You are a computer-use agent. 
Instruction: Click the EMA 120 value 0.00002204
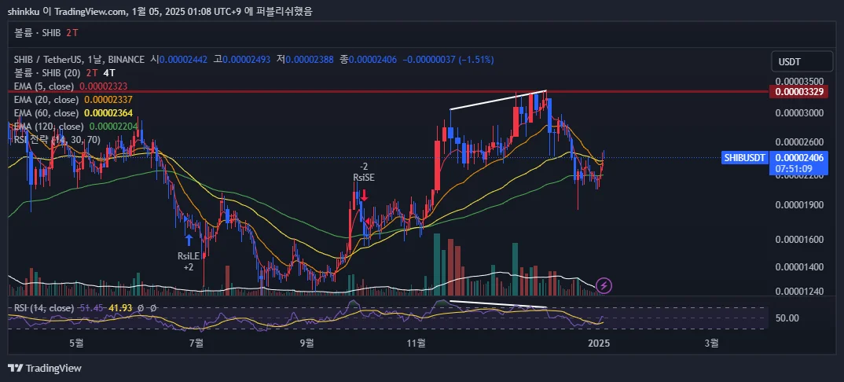[x=113, y=127]
